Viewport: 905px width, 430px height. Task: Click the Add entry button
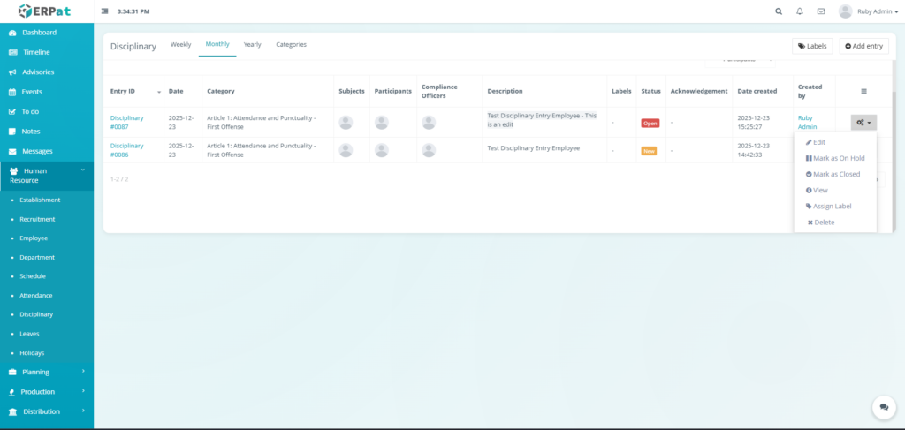(x=863, y=46)
